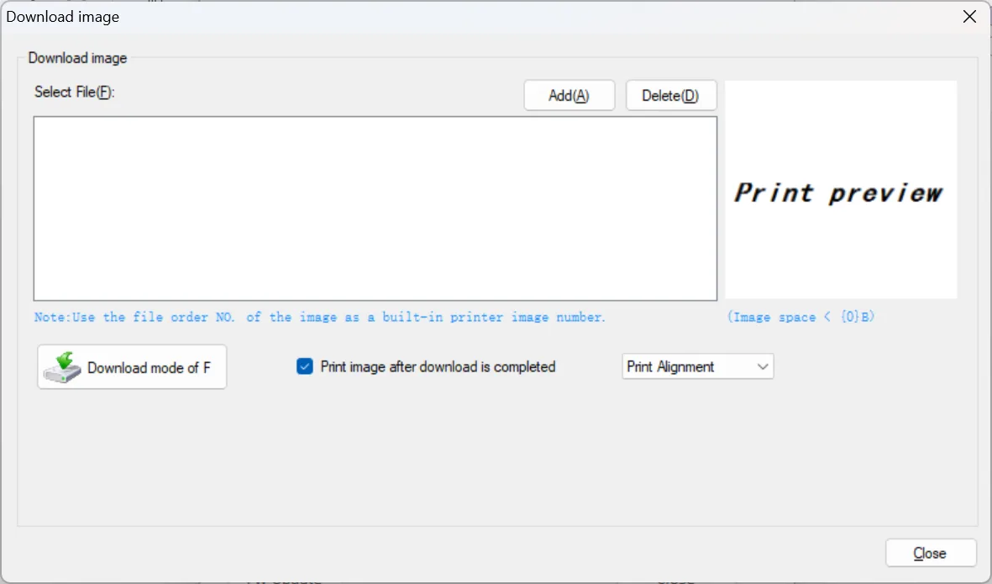
Task: Open the Print Alignment dropdown
Action: point(697,366)
